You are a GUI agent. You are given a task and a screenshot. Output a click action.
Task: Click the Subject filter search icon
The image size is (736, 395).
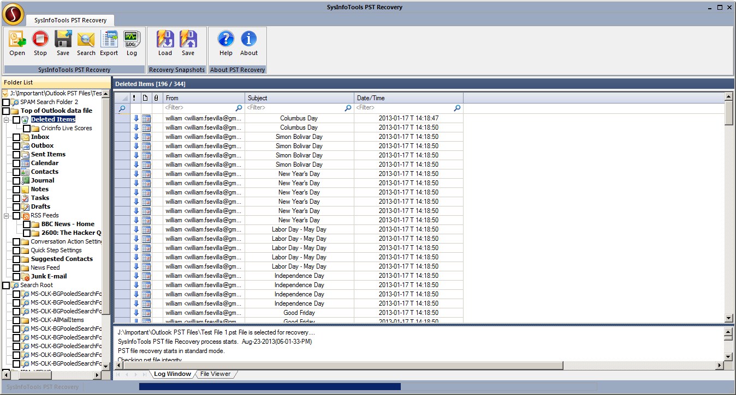[x=348, y=108]
